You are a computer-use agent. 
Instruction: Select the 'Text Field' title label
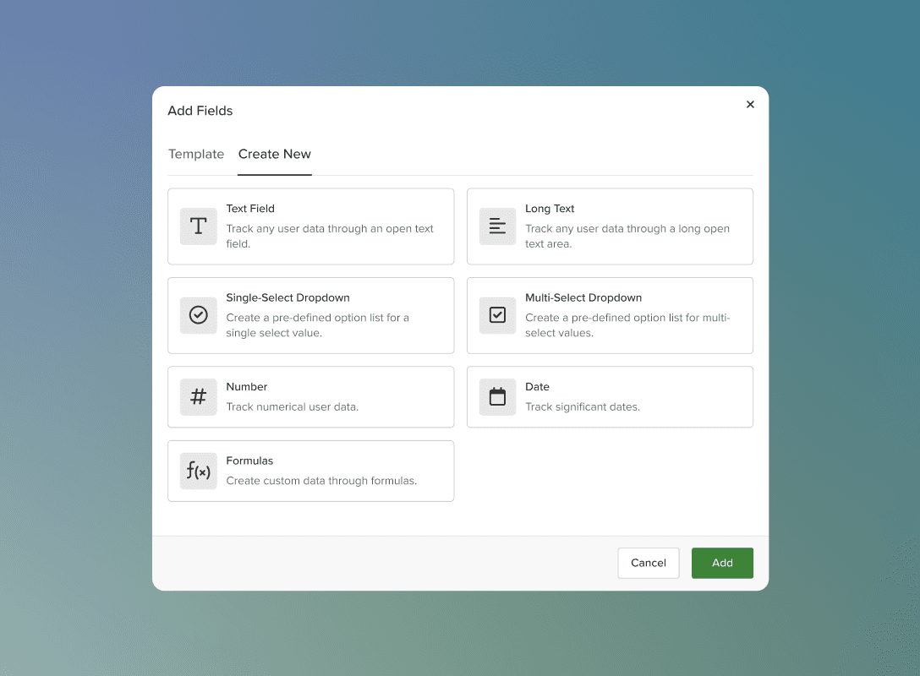click(250, 209)
